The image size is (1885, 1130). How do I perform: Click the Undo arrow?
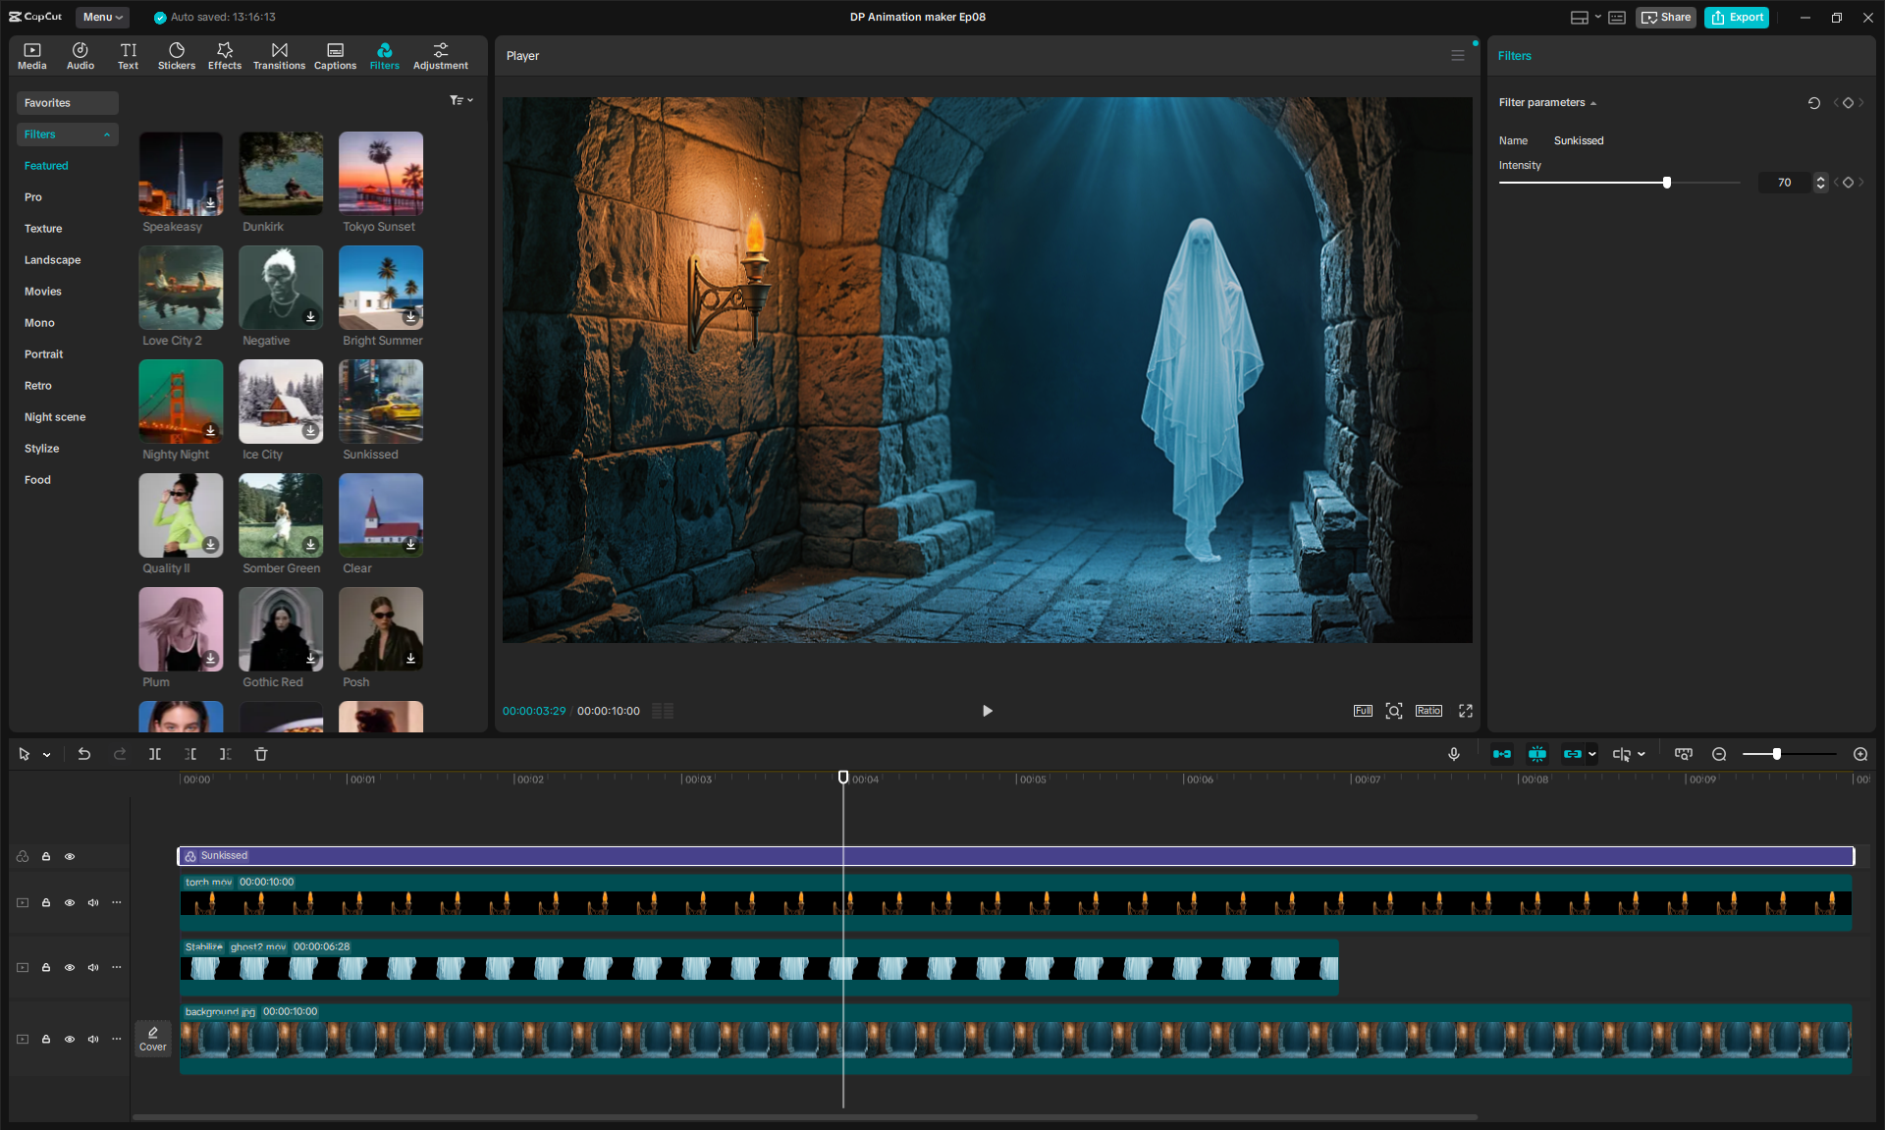84,754
